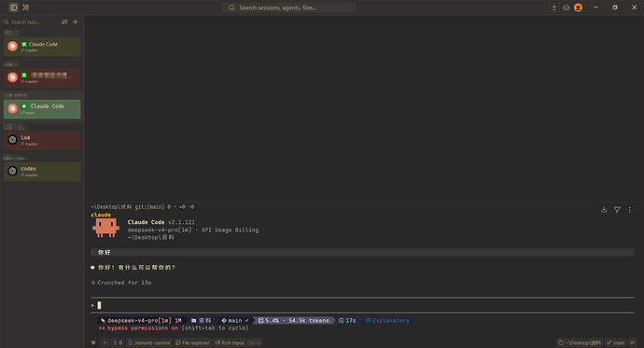This screenshot has width=644, height=348.
Task: Click the Search tabs field
Action: pyautogui.click(x=31, y=21)
